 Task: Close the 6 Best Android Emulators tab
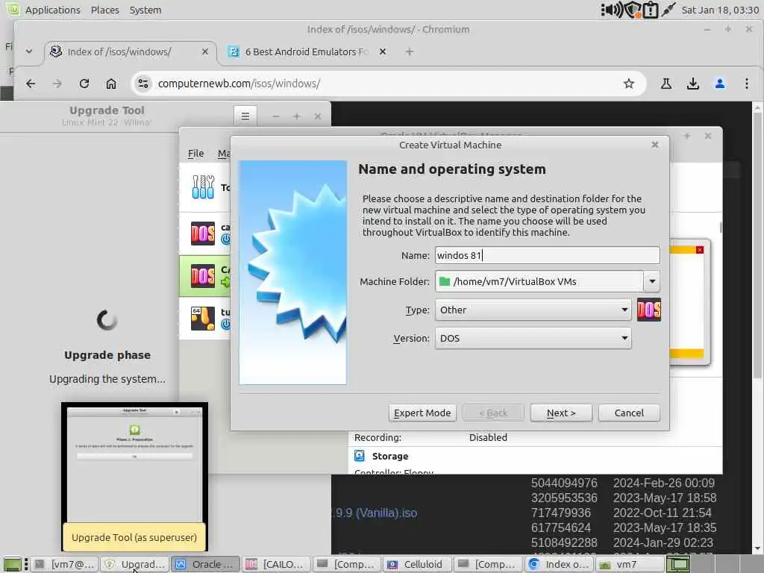click(383, 51)
